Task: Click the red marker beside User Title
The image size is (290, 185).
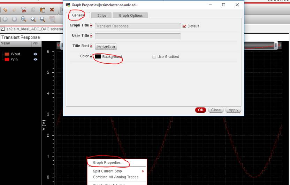Action: pos(91,36)
